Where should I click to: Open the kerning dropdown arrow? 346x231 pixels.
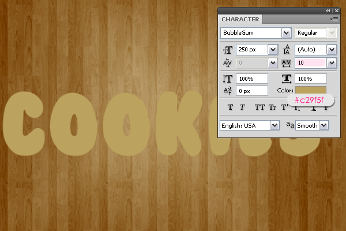pyautogui.click(x=273, y=63)
